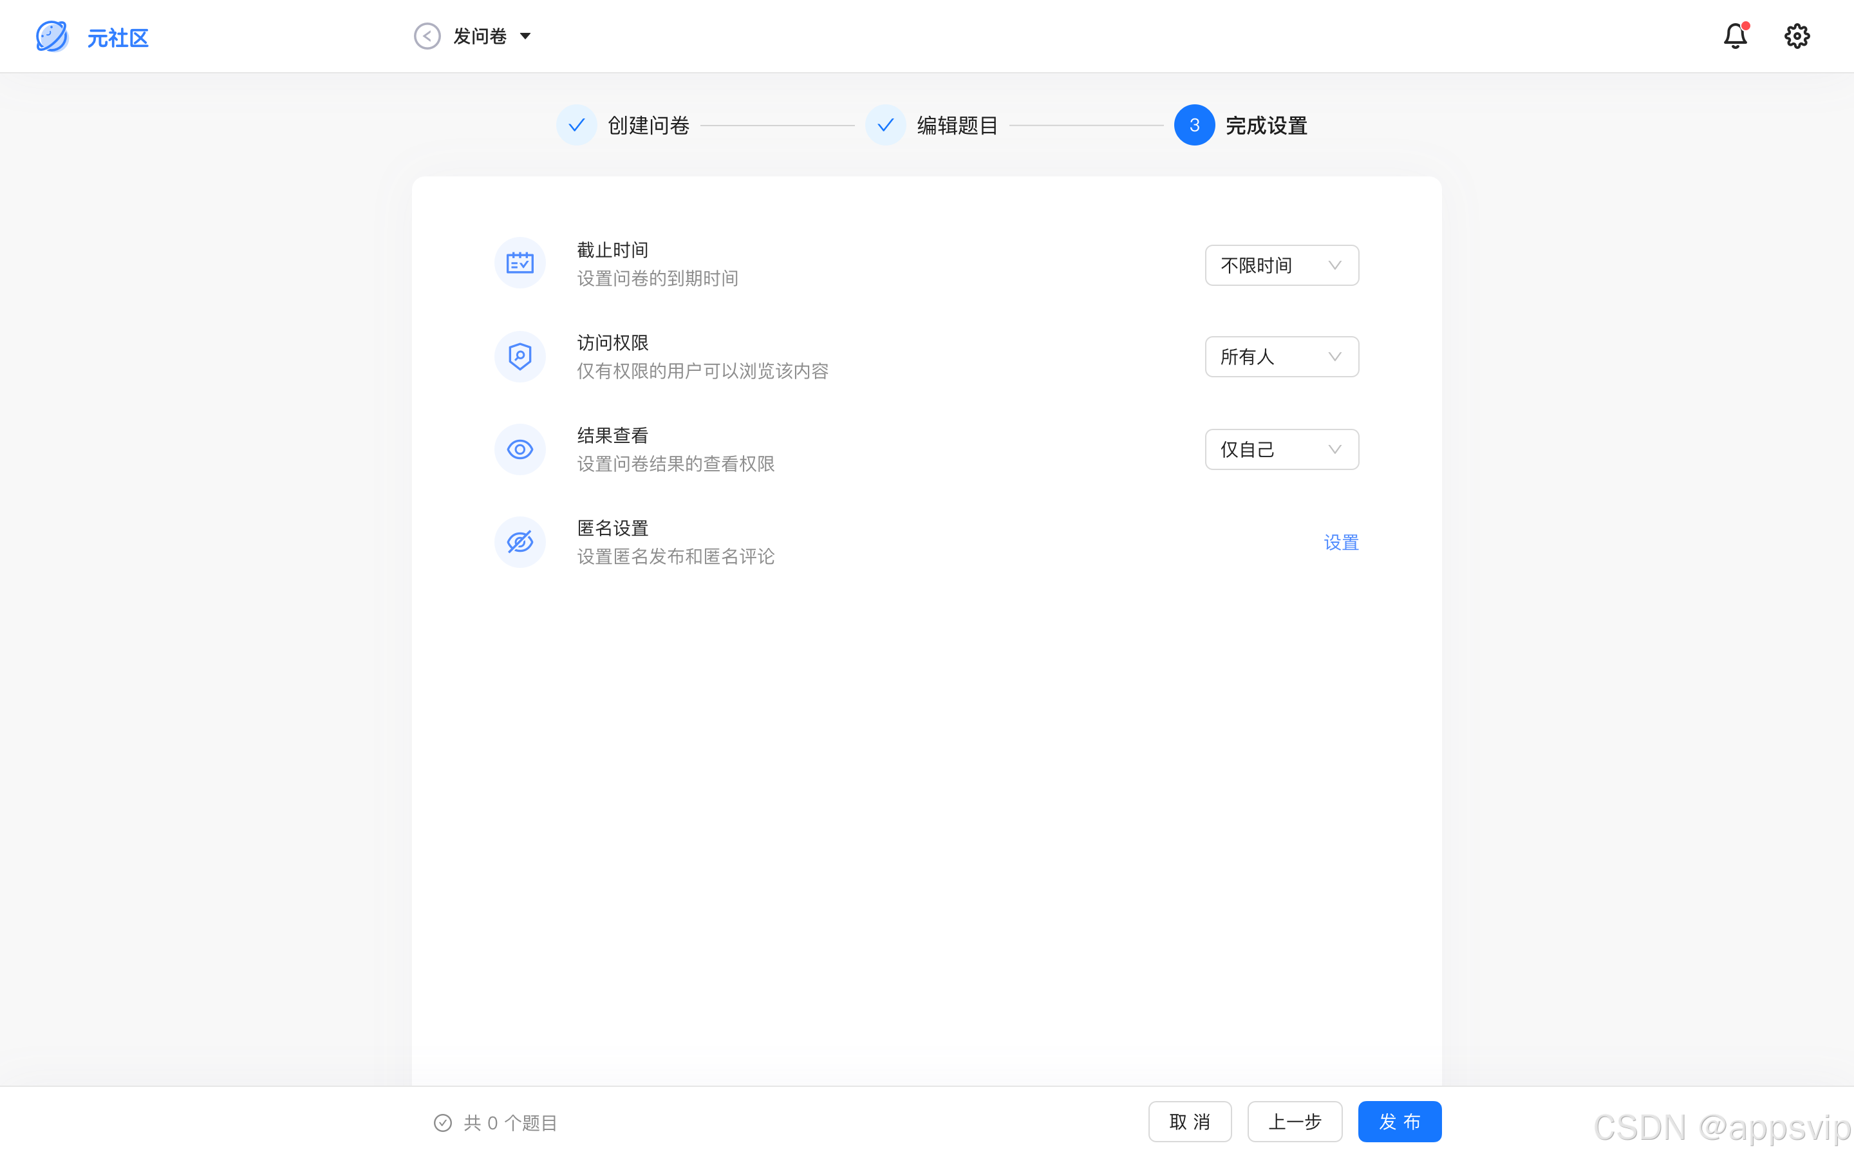Expand the 发问卷 header dropdown arrow
Image resolution: width=1854 pixels, height=1159 pixels.
(x=525, y=36)
